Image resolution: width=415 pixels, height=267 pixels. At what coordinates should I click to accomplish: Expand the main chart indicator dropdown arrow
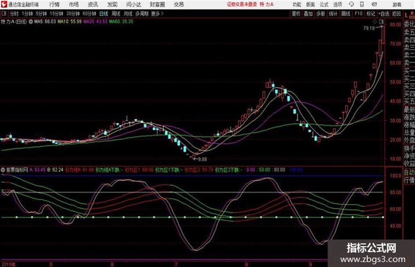[31, 21]
